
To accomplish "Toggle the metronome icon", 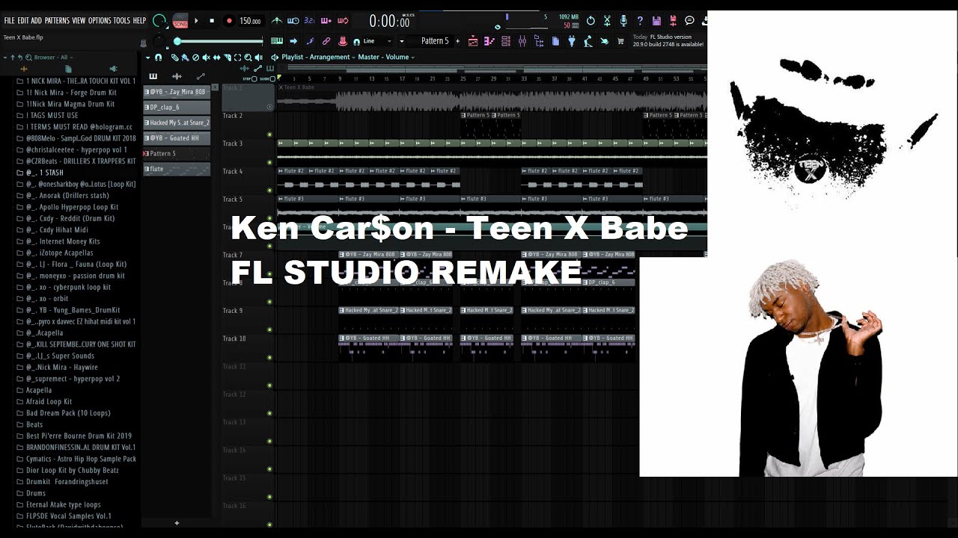I will [277, 21].
